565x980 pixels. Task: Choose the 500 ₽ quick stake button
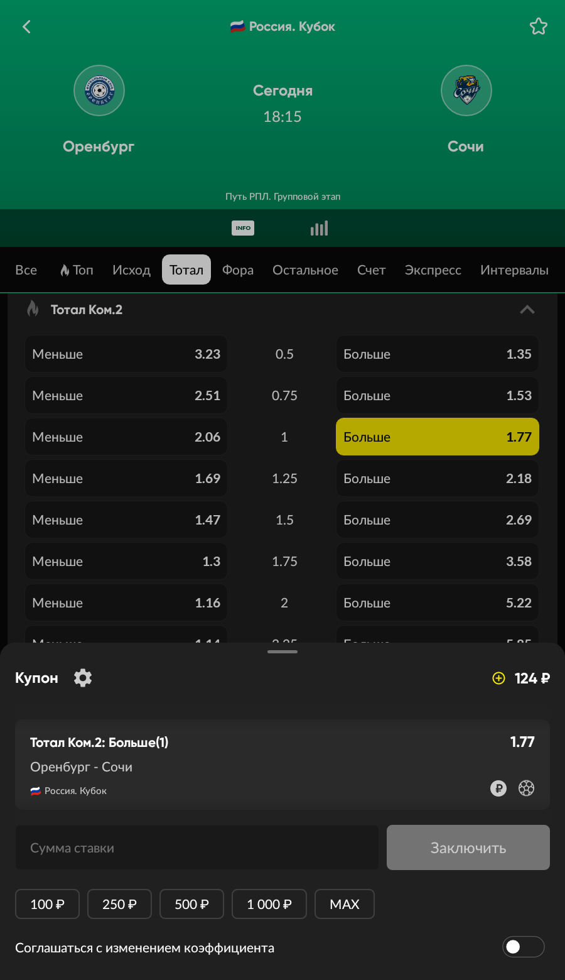191,904
